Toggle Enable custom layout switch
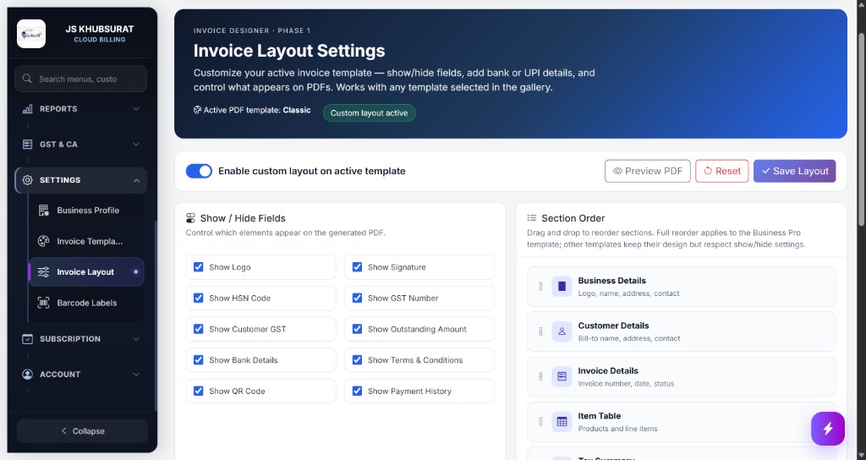The height and width of the screenshot is (460, 866). coord(199,171)
